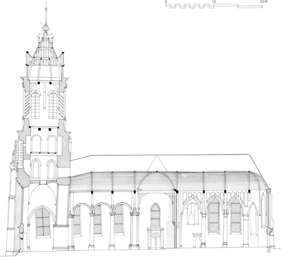The height and width of the screenshot is (257, 281).
Task: Click the "0" label on the scale bar
Action: pos(166,2)
